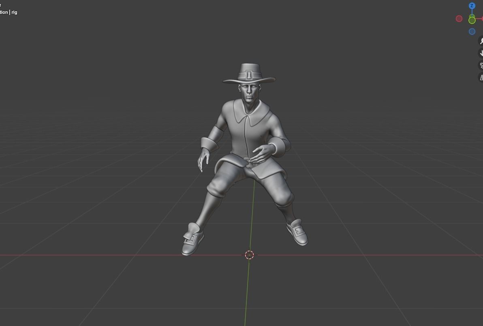The height and width of the screenshot is (326, 483).
Task: Click the hand pan view icon
Action: tap(481, 53)
